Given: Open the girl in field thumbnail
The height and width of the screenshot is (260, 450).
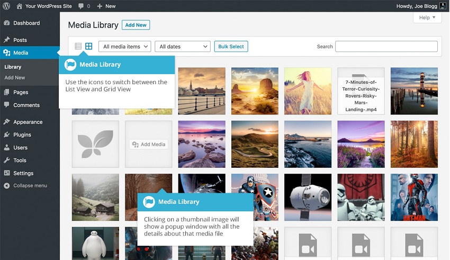Looking at the screenshot, I should click(x=308, y=91).
